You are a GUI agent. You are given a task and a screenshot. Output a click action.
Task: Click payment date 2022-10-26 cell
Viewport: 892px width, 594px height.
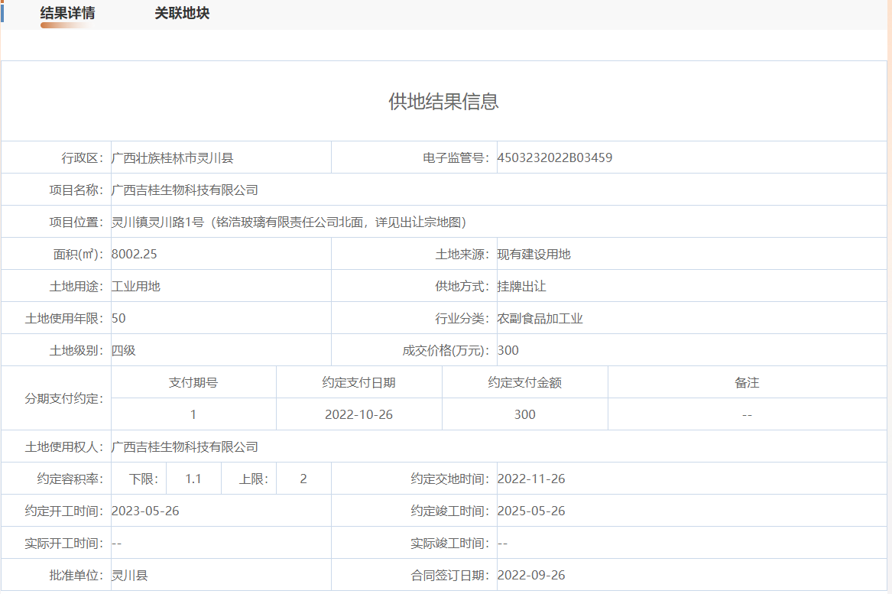pyautogui.click(x=358, y=414)
